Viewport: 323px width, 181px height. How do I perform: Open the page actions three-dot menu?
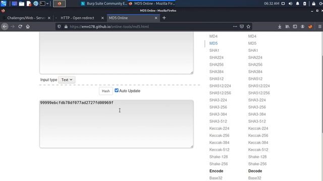tap(235, 27)
